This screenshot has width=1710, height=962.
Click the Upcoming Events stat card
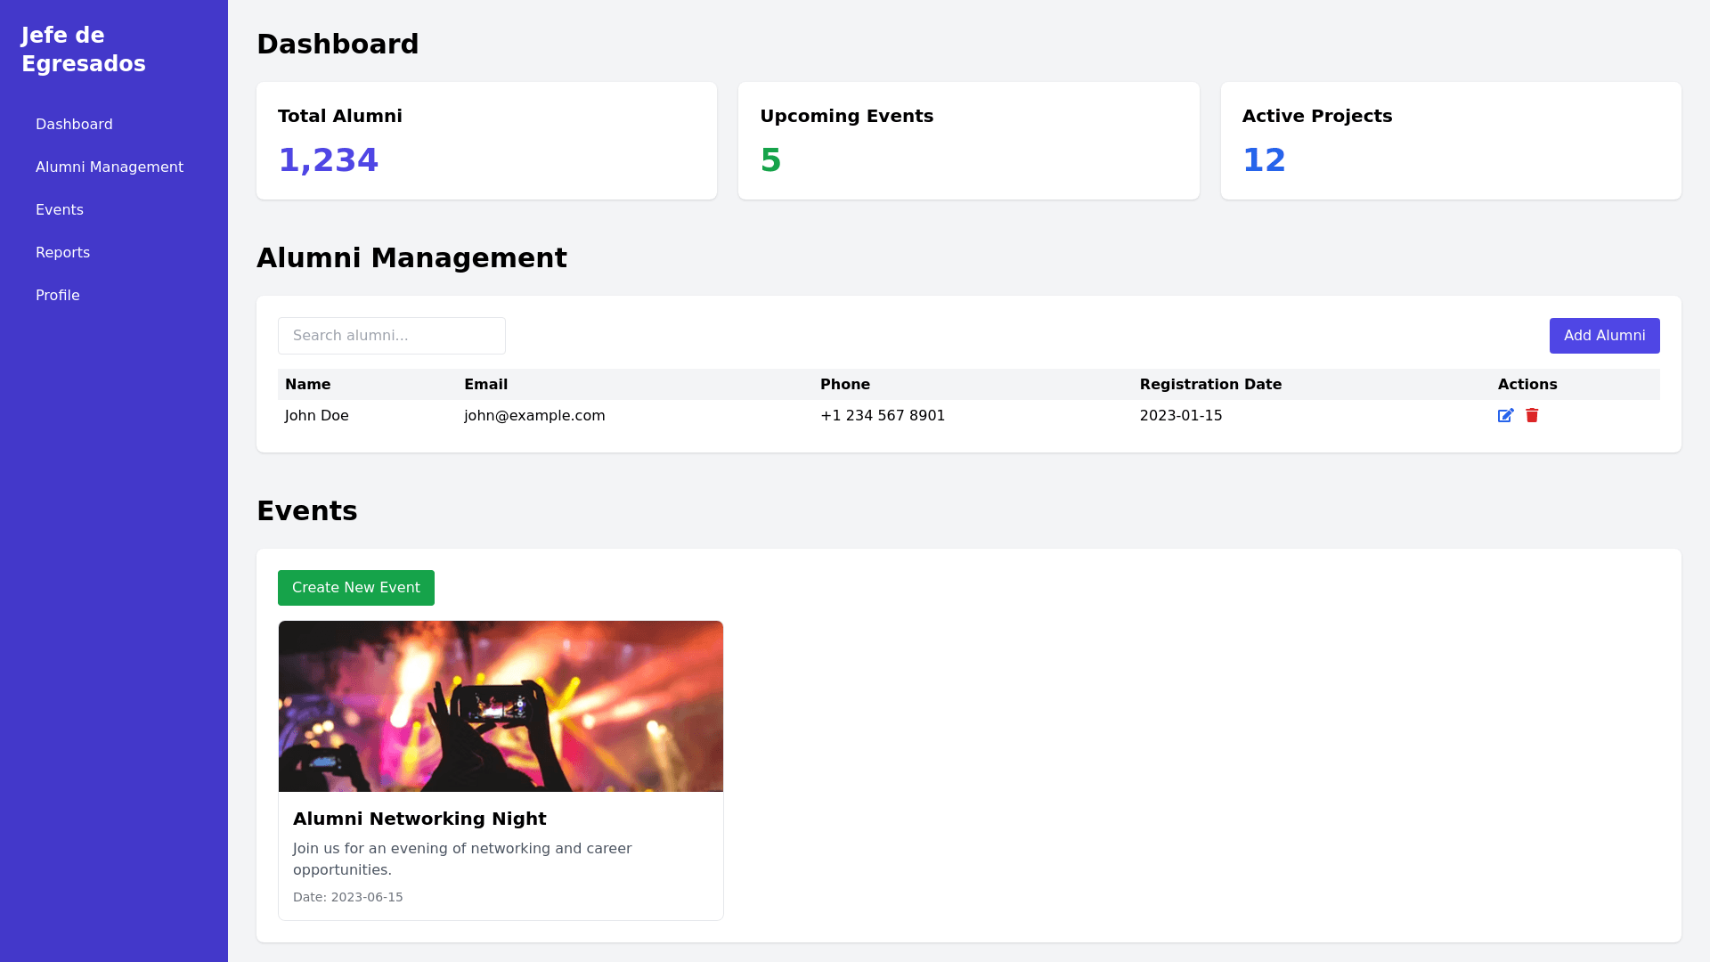(x=968, y=141)
